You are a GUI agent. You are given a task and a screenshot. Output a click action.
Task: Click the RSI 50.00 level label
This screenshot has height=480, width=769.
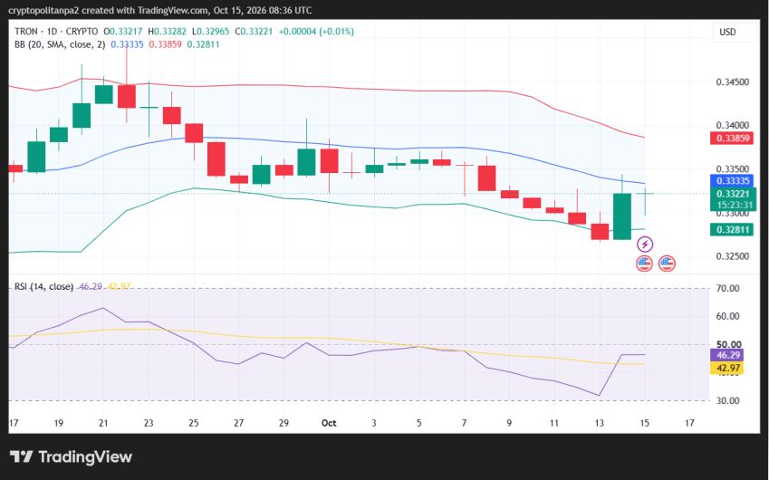point(728,344)
